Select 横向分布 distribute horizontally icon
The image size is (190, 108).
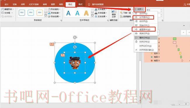(x=136, y=38)
